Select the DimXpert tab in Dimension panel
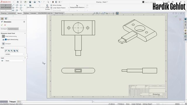Image resolution: width=187 pixels, height=105 pixels. coord(4,29)
